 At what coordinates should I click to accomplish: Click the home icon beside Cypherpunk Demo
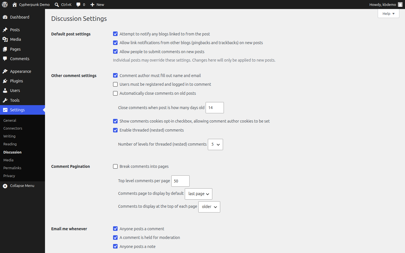[15, 4]
